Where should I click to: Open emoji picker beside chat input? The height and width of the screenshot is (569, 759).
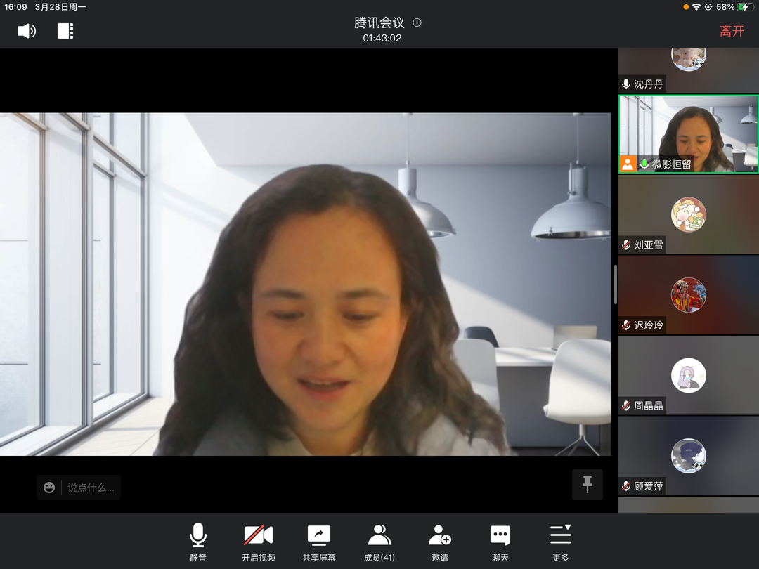[49, 488]
